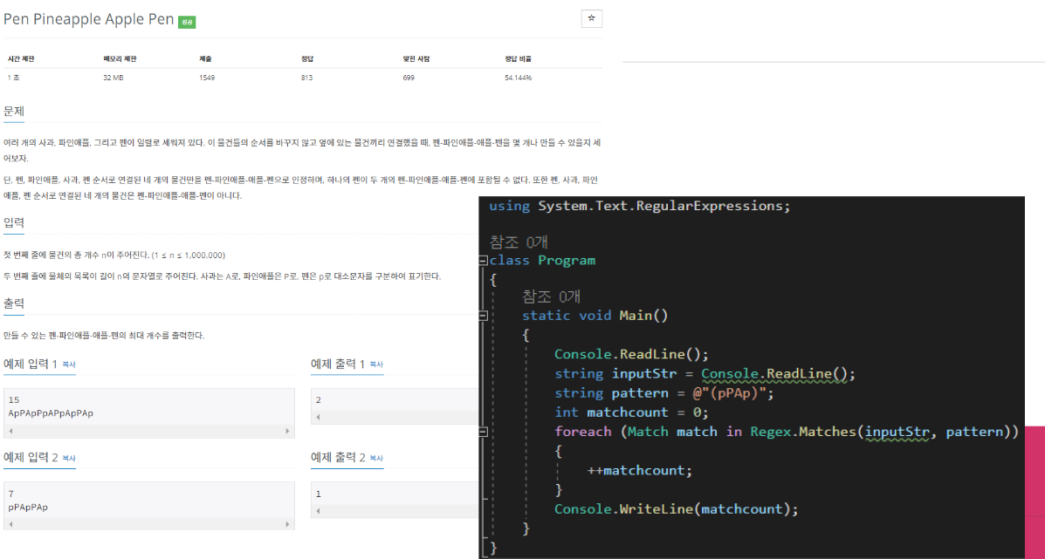Click the 예제 출력 2 heading
This screenshot has height=559, width=1045.
(338, 457)
